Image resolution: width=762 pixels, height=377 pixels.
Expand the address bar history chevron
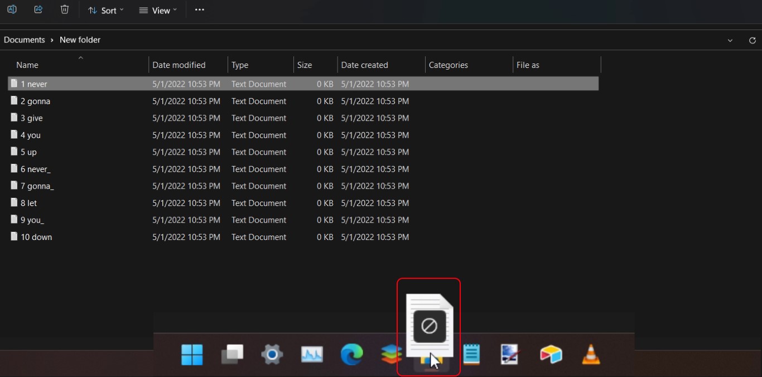coord(730,41)
